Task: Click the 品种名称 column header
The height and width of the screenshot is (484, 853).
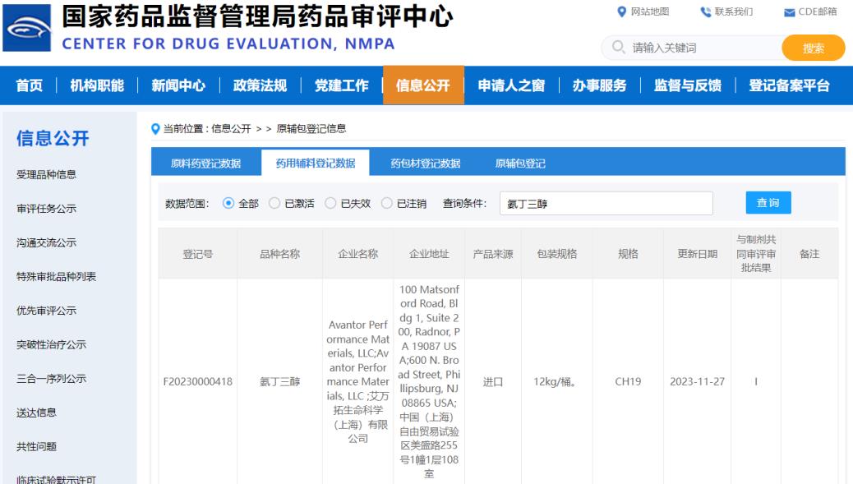Action: click(x=279, y=254)
